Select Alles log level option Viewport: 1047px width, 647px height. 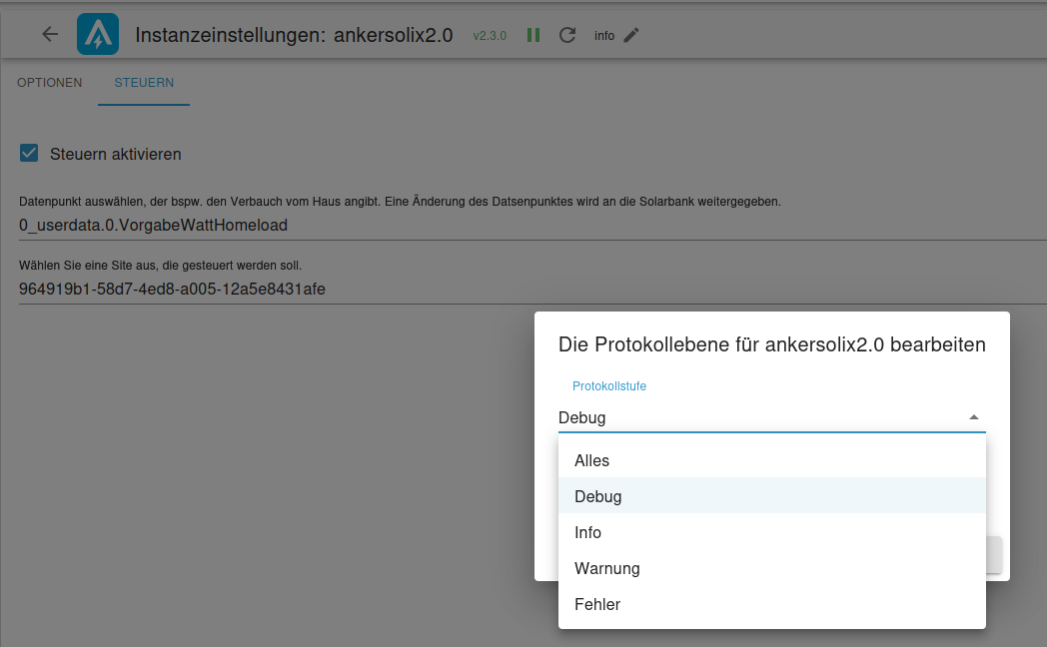772,460
